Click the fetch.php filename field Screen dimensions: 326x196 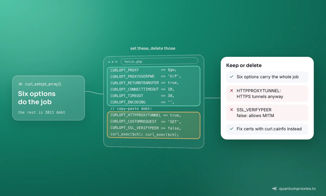coord(159,62)
